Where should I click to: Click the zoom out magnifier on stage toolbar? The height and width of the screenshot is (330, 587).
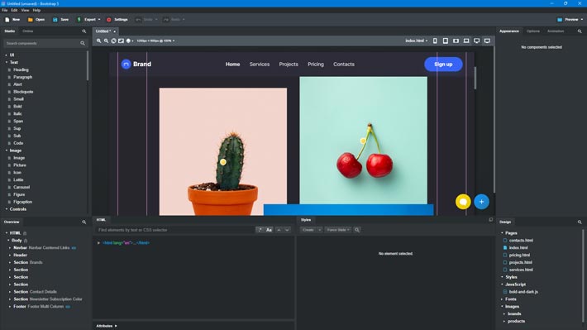coord(107,41)
